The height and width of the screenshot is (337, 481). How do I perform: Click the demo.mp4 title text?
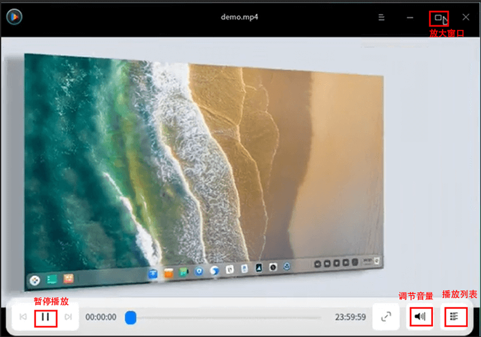click(239, 17)
